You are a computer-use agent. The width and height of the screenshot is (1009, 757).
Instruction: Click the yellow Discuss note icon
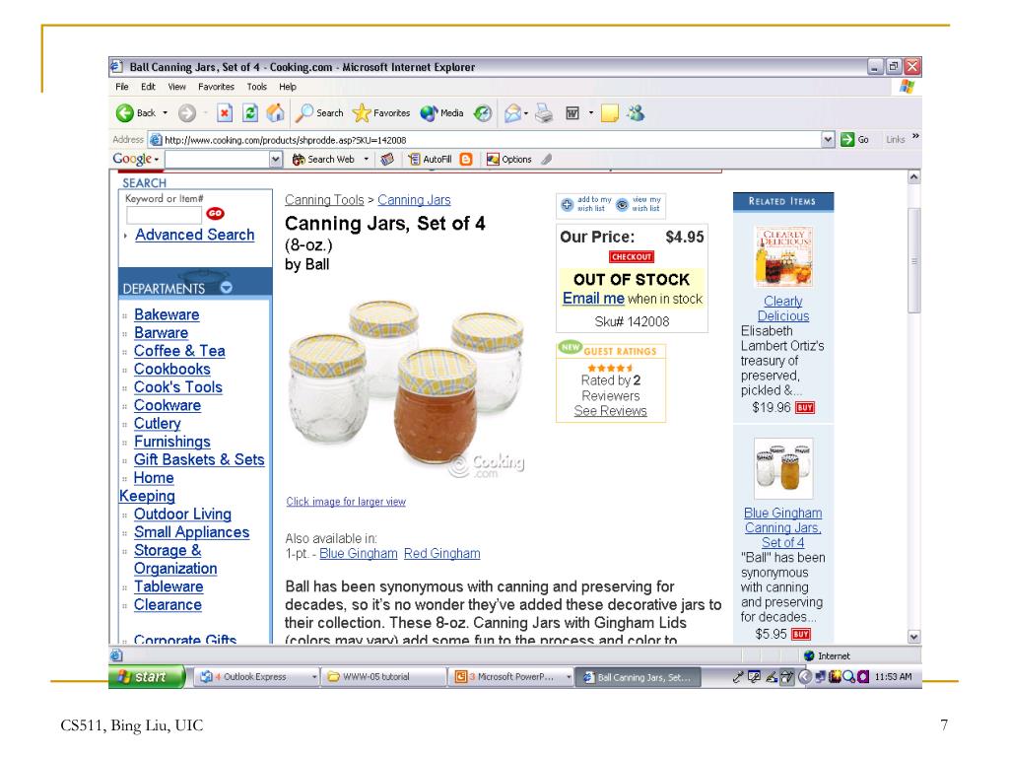pyautogui.click(x=609, y=113)
